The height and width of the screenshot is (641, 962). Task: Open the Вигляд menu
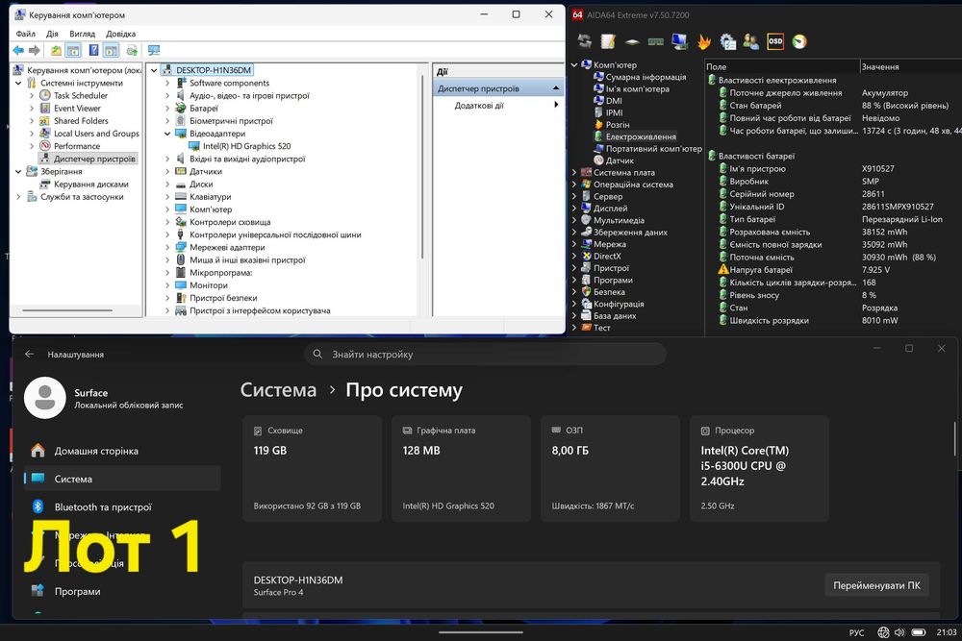[x=82, y=34]
